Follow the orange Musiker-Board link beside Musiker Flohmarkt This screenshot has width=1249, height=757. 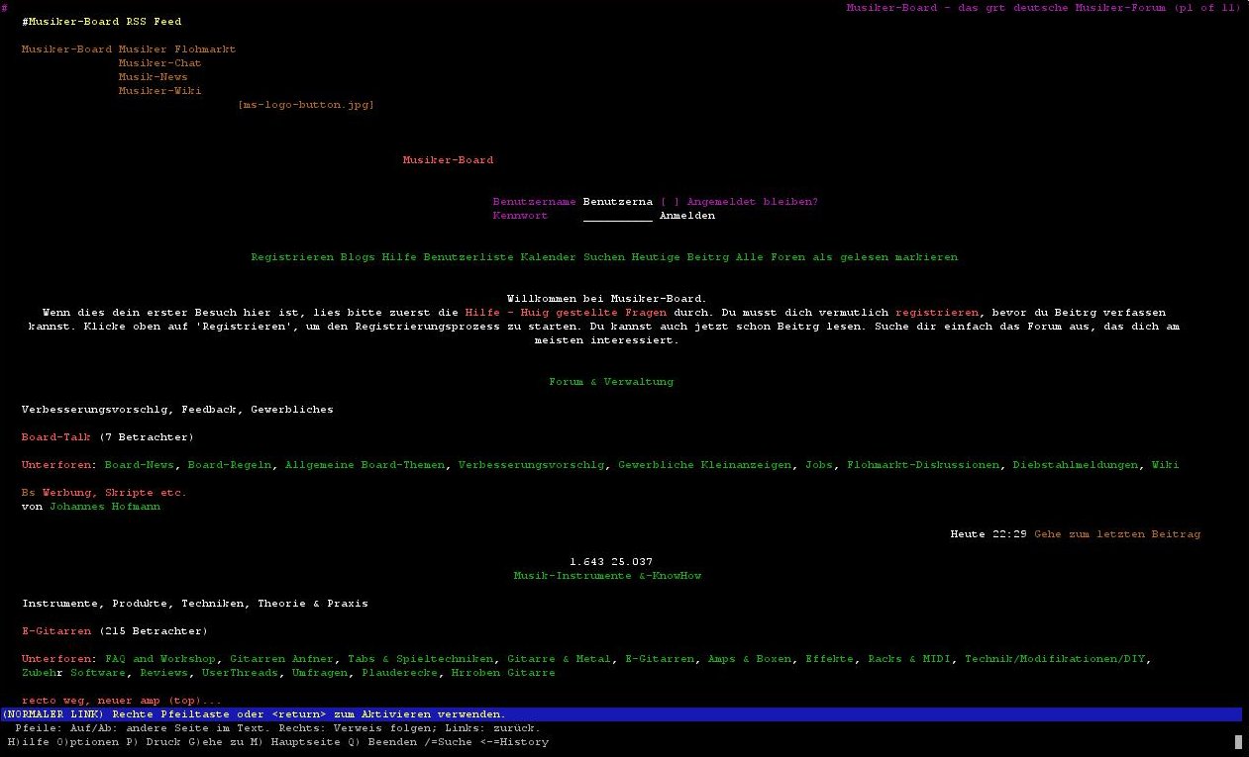pos(67,49)
